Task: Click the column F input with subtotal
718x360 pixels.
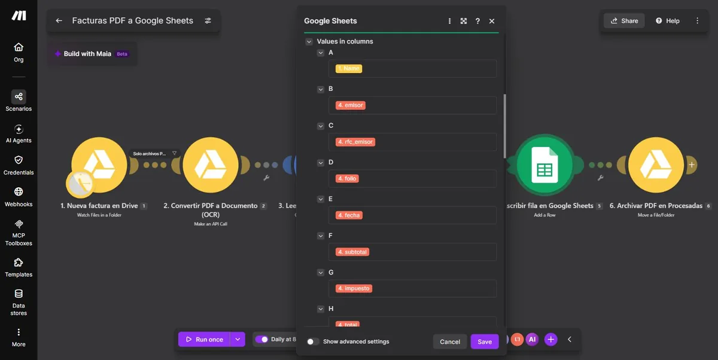Action: tap(413, 252)
